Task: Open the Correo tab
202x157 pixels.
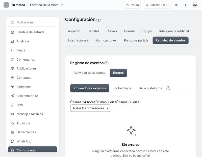Action: pyautogui.click(x=112, y=31)
